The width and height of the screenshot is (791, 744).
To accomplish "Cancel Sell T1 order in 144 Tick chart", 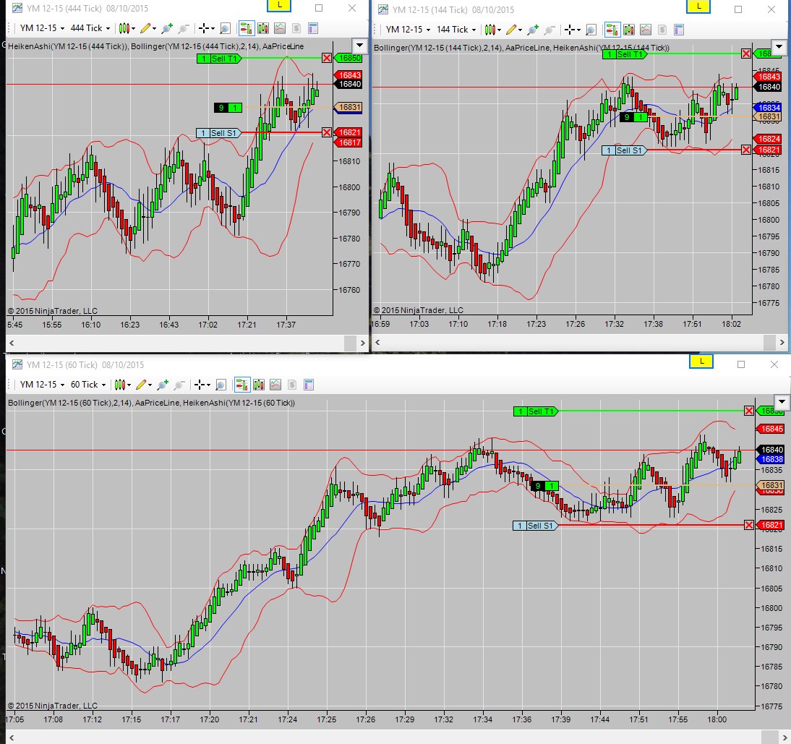I will (x=746, y=54).
